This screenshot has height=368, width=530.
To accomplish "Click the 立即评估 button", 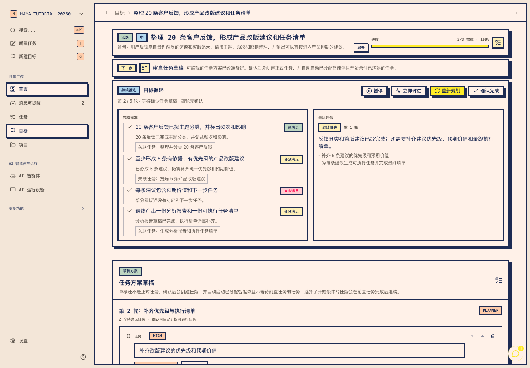I will pyautogui.click(x=409, y=91).
